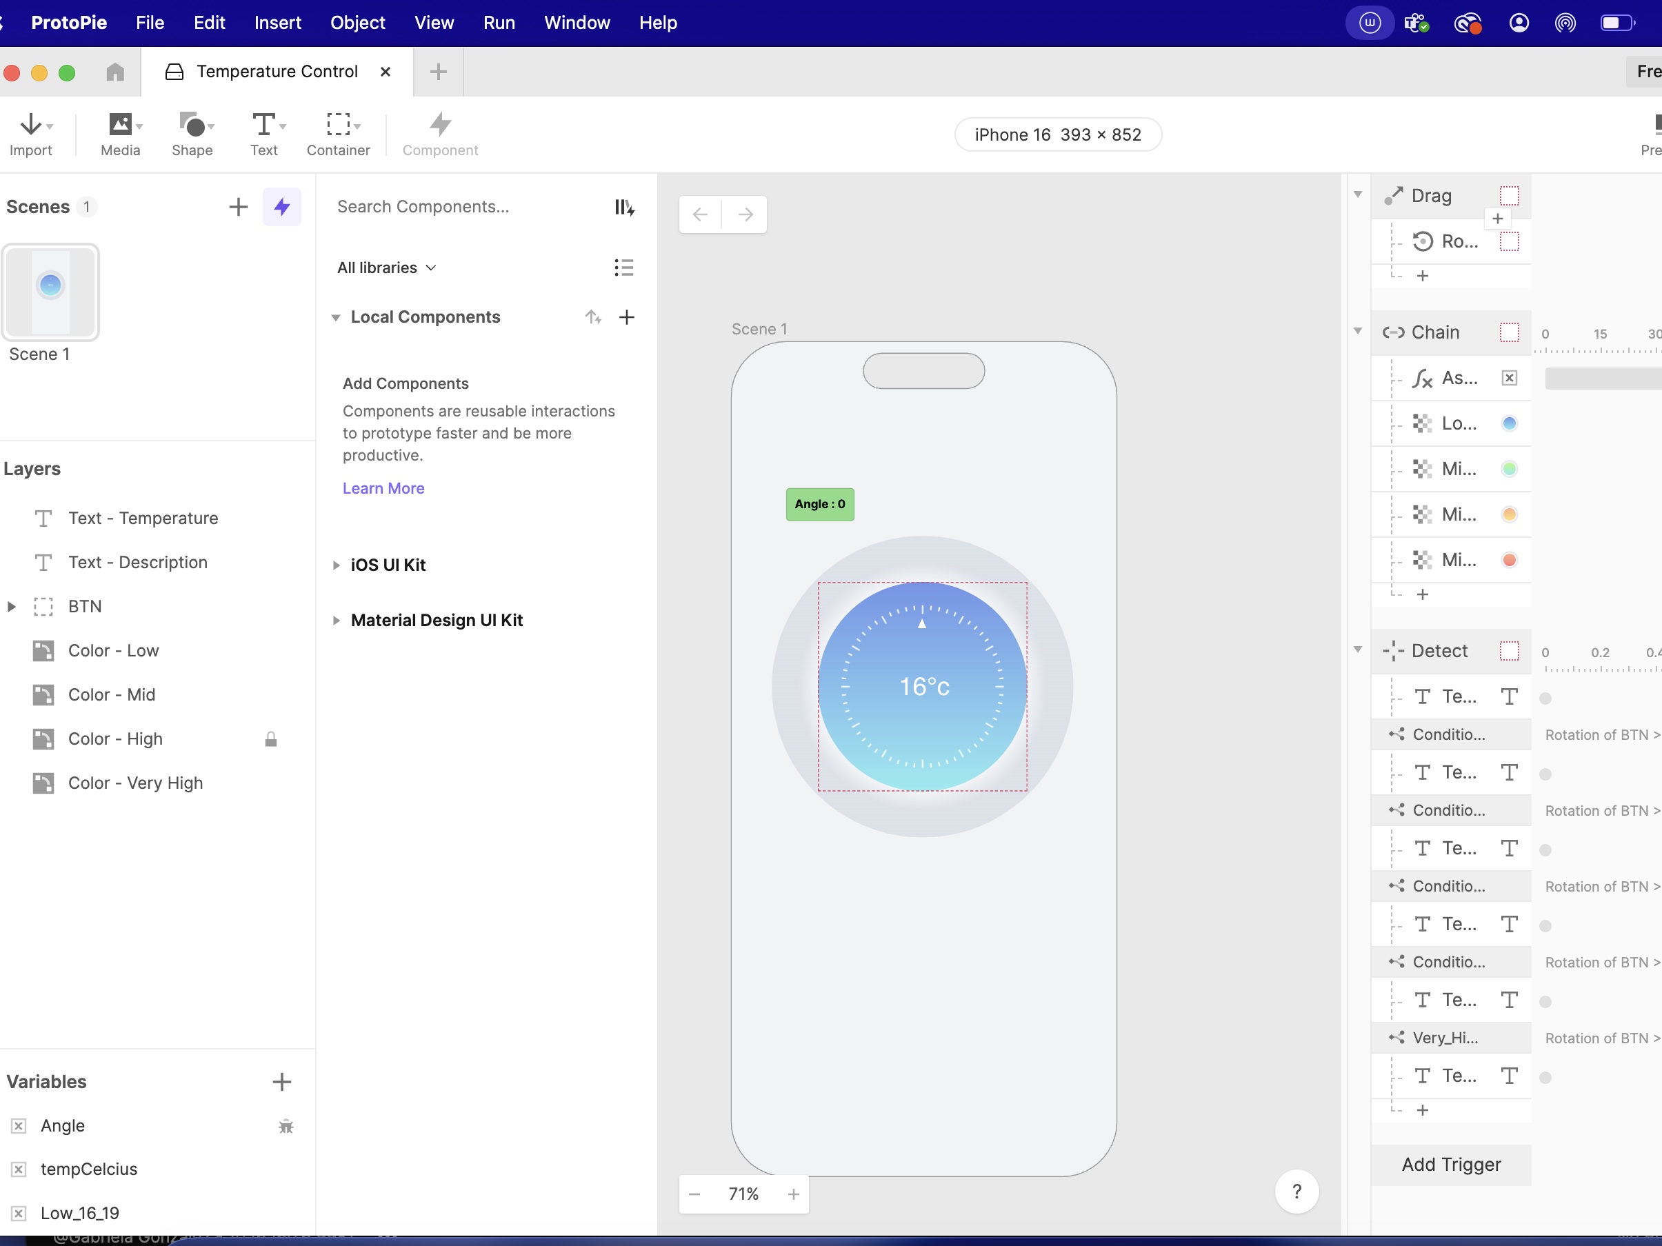Select the Shape tool

click(x=192, y=134)
